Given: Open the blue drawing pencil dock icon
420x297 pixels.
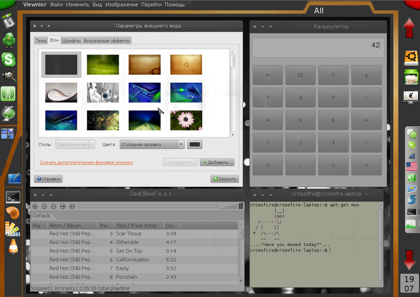Looking at the screenshot, I should tap(14, 178).
